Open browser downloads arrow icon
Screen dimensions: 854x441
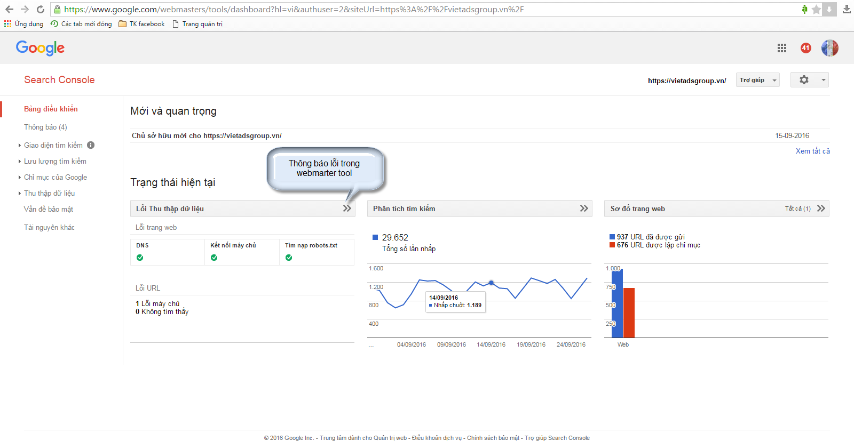(x=847, y=9)
